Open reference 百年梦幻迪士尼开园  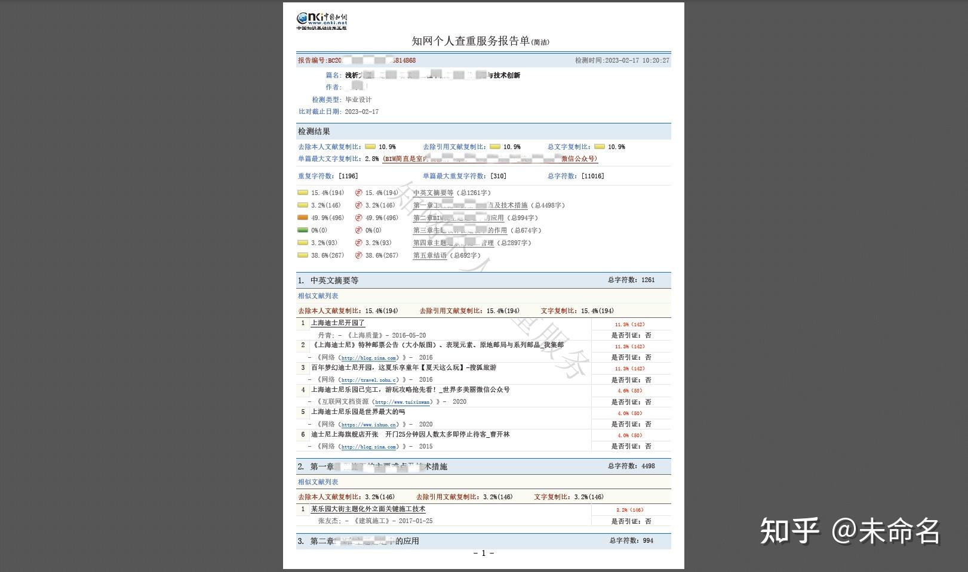click(x=404, y=367)
